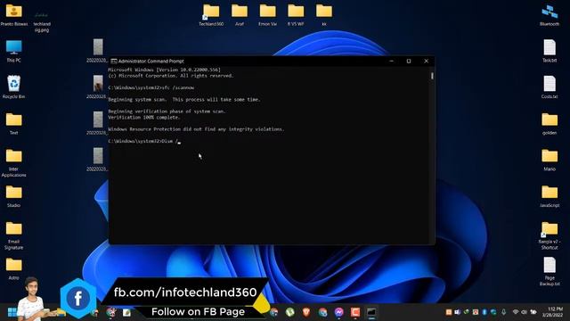Screen dimensions: 570x321
Task: Open the techland sig.png file
Action: (x=42, y=21)
